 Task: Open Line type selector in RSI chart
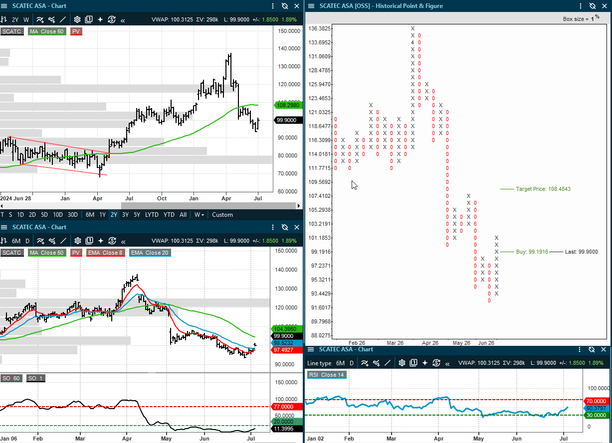(319, 363)
